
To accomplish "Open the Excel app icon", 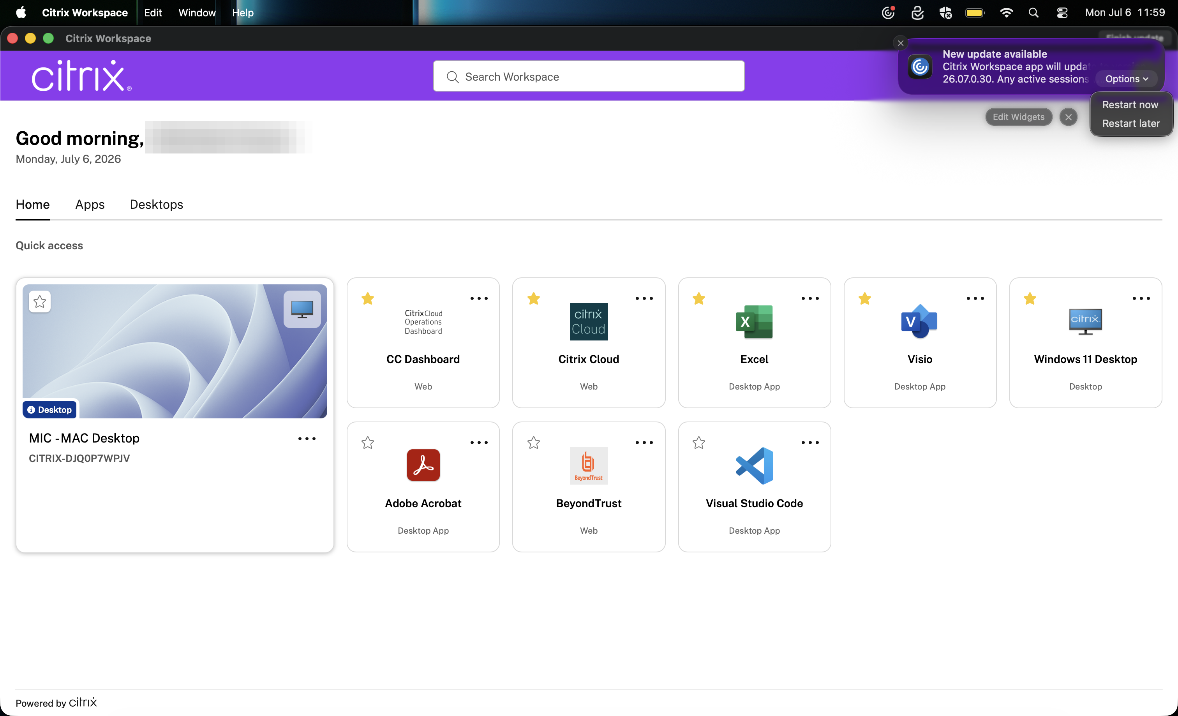I will [x=754, y=322].
